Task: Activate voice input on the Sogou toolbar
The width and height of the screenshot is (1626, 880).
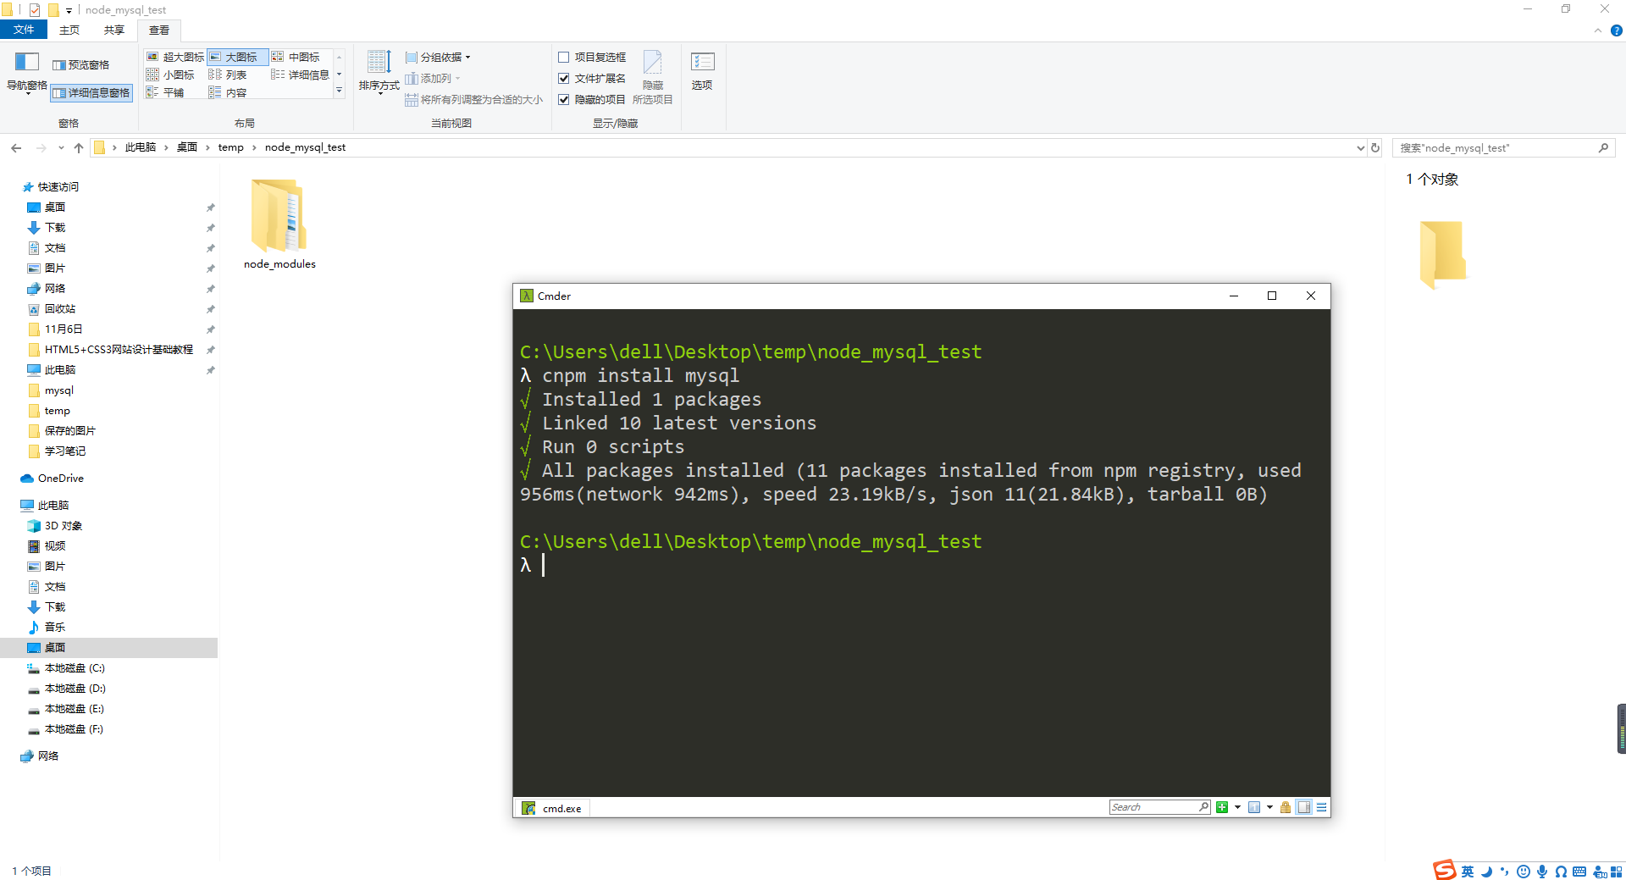Action: pyautogui.click(x=1541, y=871)
